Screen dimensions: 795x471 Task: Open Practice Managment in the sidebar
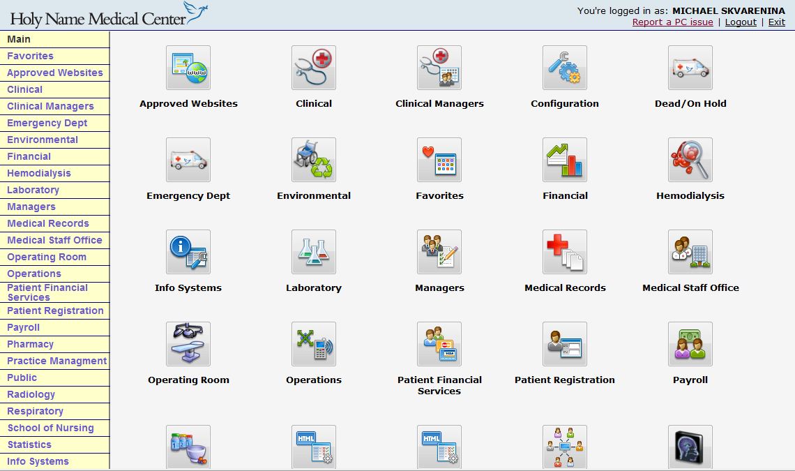coord(55,361)
